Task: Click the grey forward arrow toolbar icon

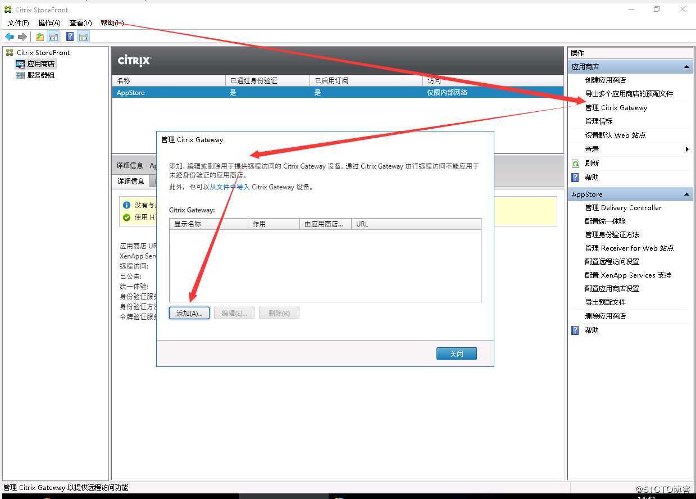Action: [22, 37]
